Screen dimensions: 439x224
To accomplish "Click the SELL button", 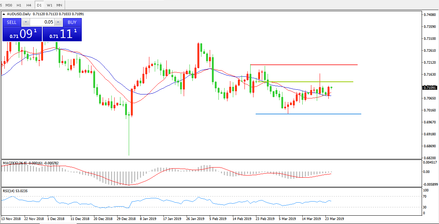I will 12,22.
